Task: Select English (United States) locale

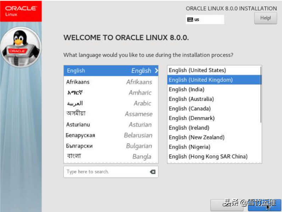Action: point(197,70)
